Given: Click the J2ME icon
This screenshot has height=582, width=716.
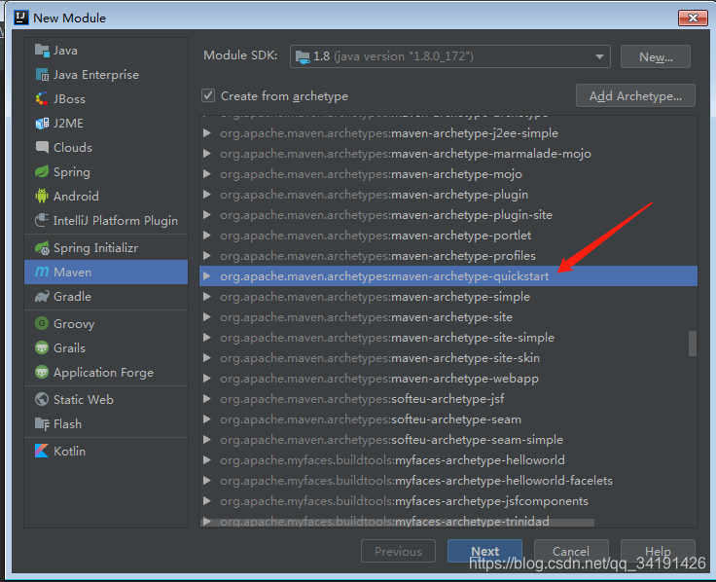Looking at the screenshot, I should pos(42,123).
